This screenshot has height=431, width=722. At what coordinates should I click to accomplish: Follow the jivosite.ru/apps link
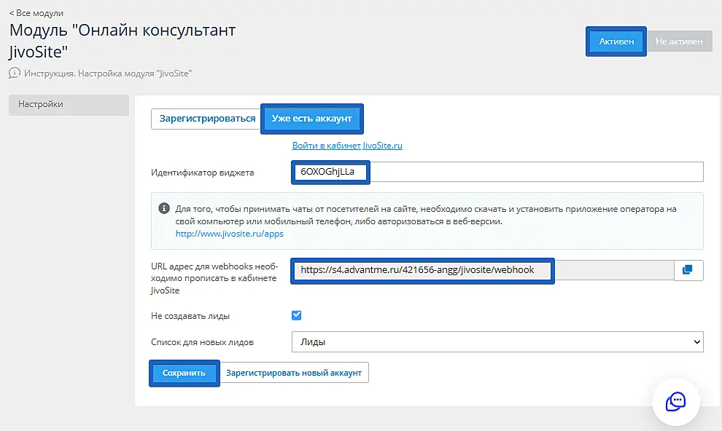click(229, 234)
